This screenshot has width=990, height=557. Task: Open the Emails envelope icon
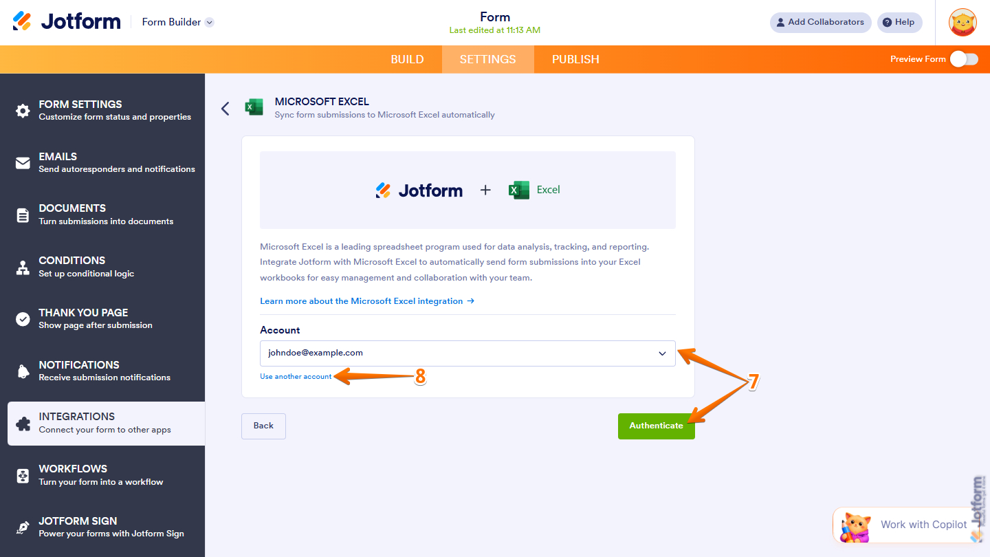[x=23, y=163]
